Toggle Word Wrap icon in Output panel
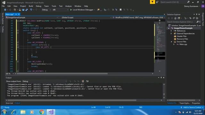The width and height of the screenshot is (205, 115). click(87, 81)
